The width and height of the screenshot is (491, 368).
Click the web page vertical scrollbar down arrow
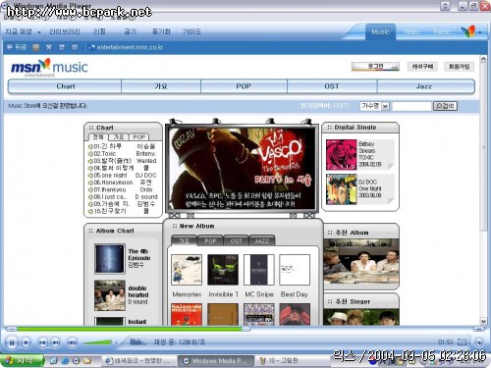[x=483, y=321]
